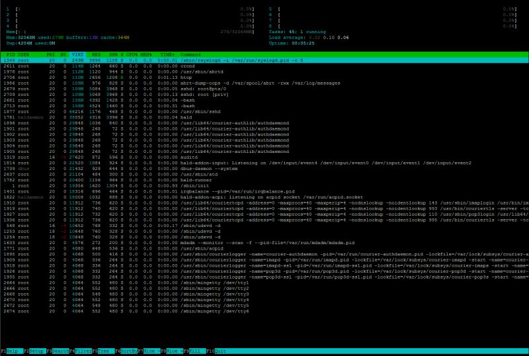
Task: Select couriertcpd row with PID 1910
Action: click(264, 203)
